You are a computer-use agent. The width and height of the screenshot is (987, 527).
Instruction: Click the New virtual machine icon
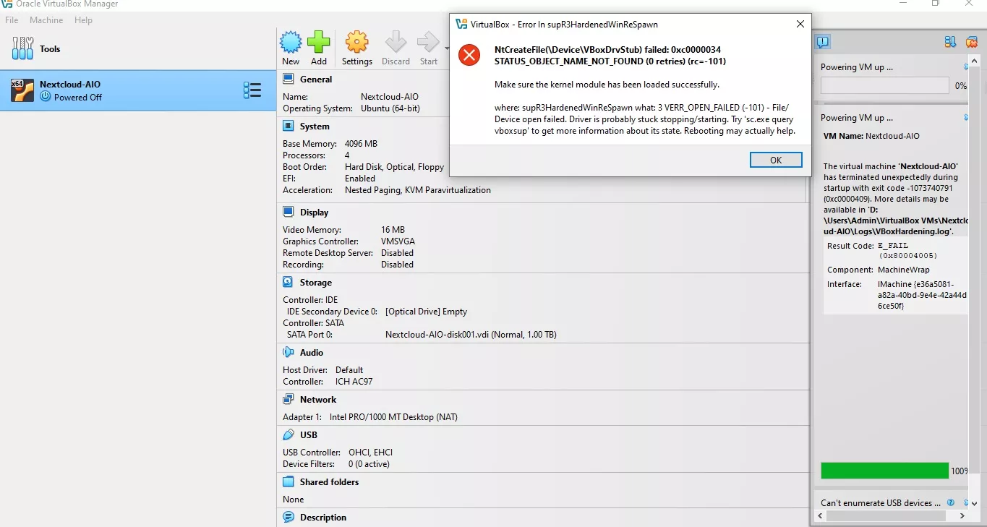(291, 43)
